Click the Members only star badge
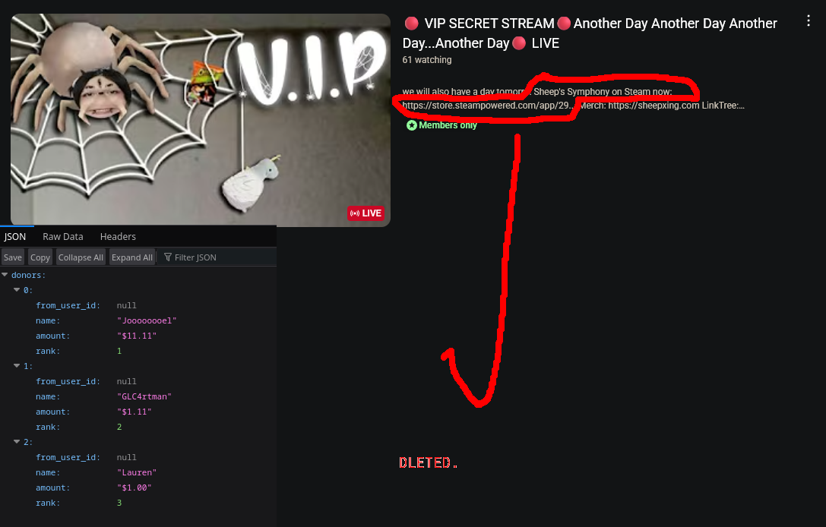The image size is (826, 527). [x=411, y=125]
